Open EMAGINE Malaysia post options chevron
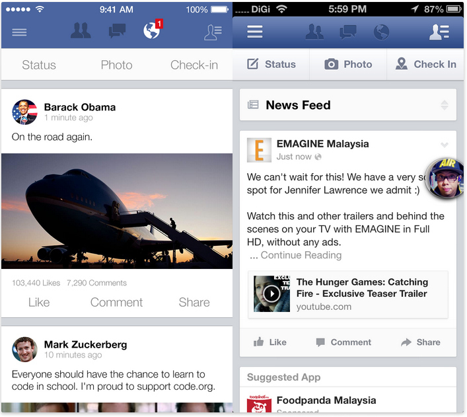 click(x=445, y=145)
